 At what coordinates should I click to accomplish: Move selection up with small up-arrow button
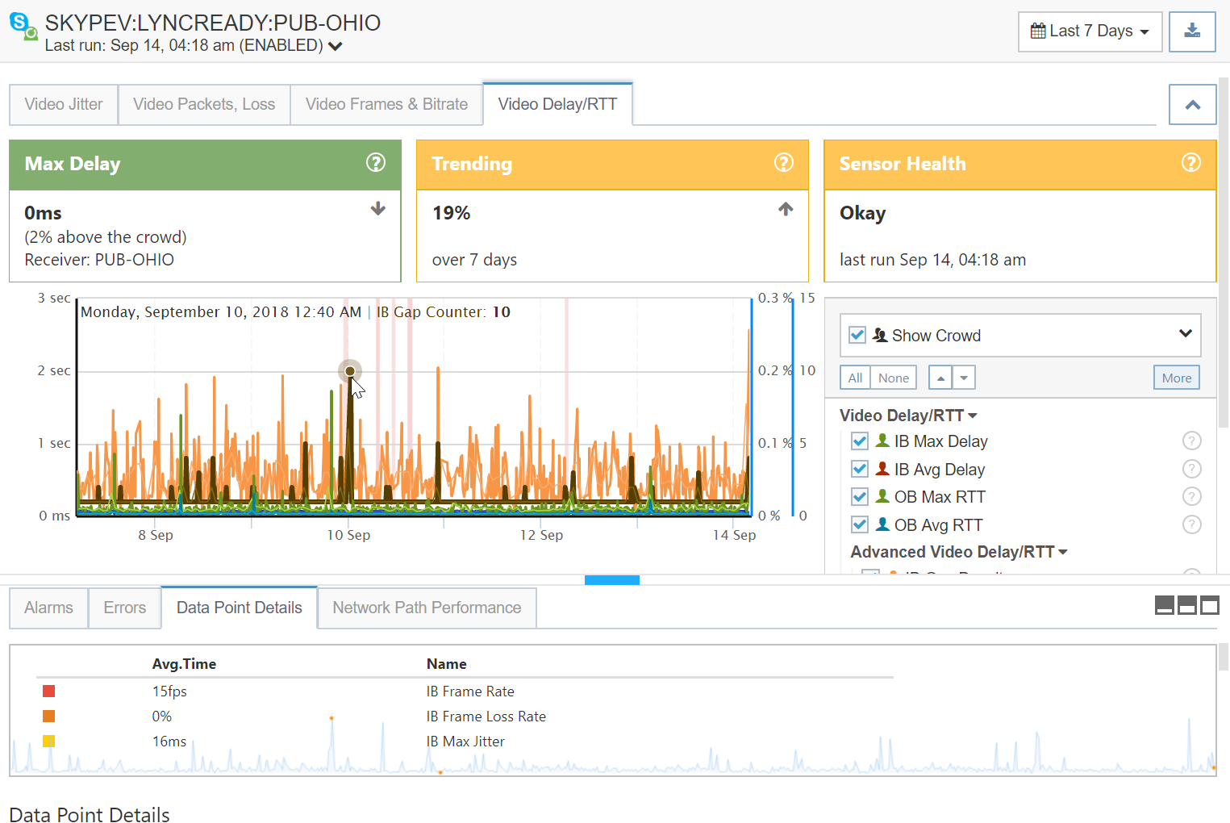pyautogui.click(x=940, y=378)
